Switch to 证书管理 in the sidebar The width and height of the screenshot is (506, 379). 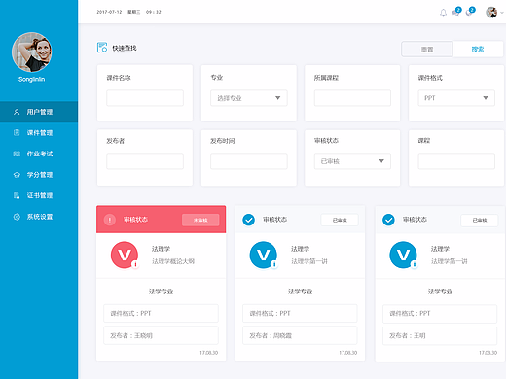39,195
